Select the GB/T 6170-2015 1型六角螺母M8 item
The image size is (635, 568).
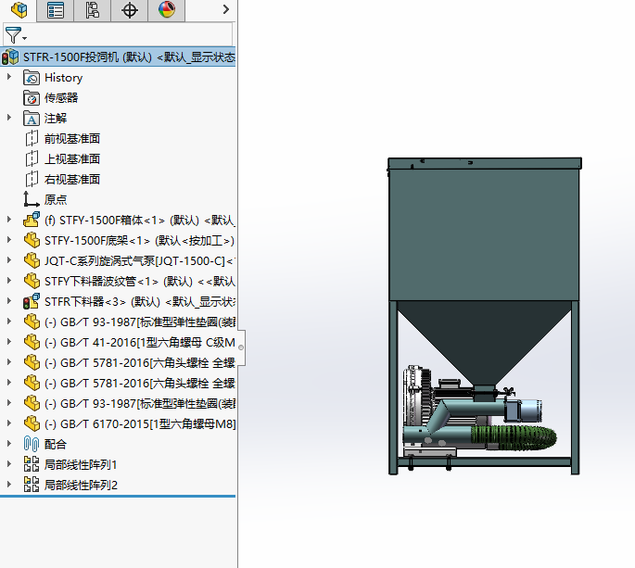tap(140, 423)
